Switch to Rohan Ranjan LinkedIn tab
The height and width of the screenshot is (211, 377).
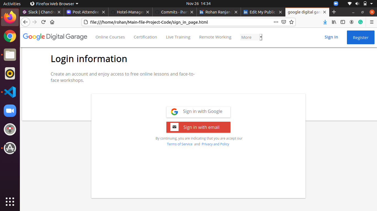click(x=218, y=12)
